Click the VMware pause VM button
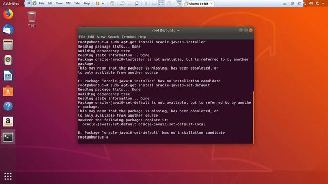 (x=98, y=3)
